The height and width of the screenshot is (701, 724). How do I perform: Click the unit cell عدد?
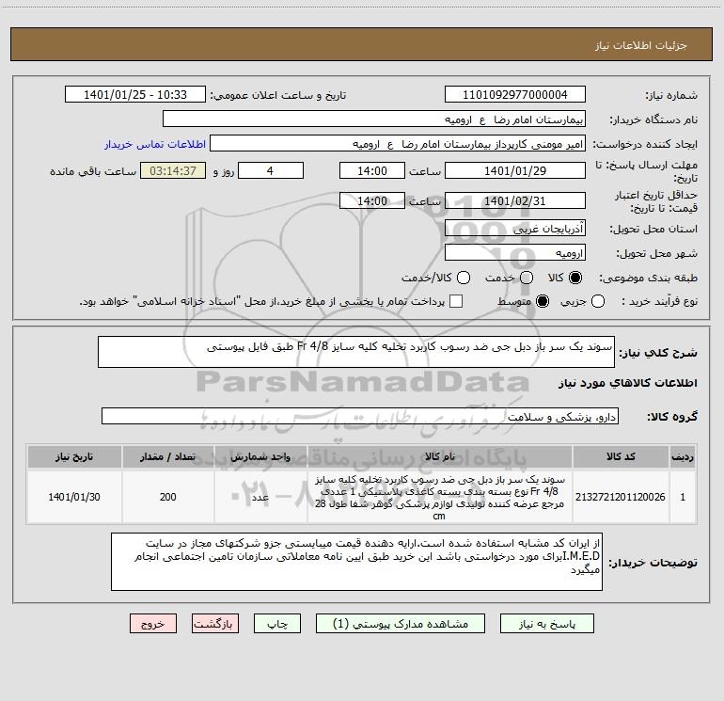click(x=260, y=497)
